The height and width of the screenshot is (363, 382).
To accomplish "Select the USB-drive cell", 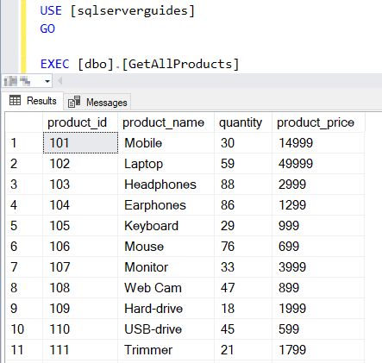I will [166, 329].
